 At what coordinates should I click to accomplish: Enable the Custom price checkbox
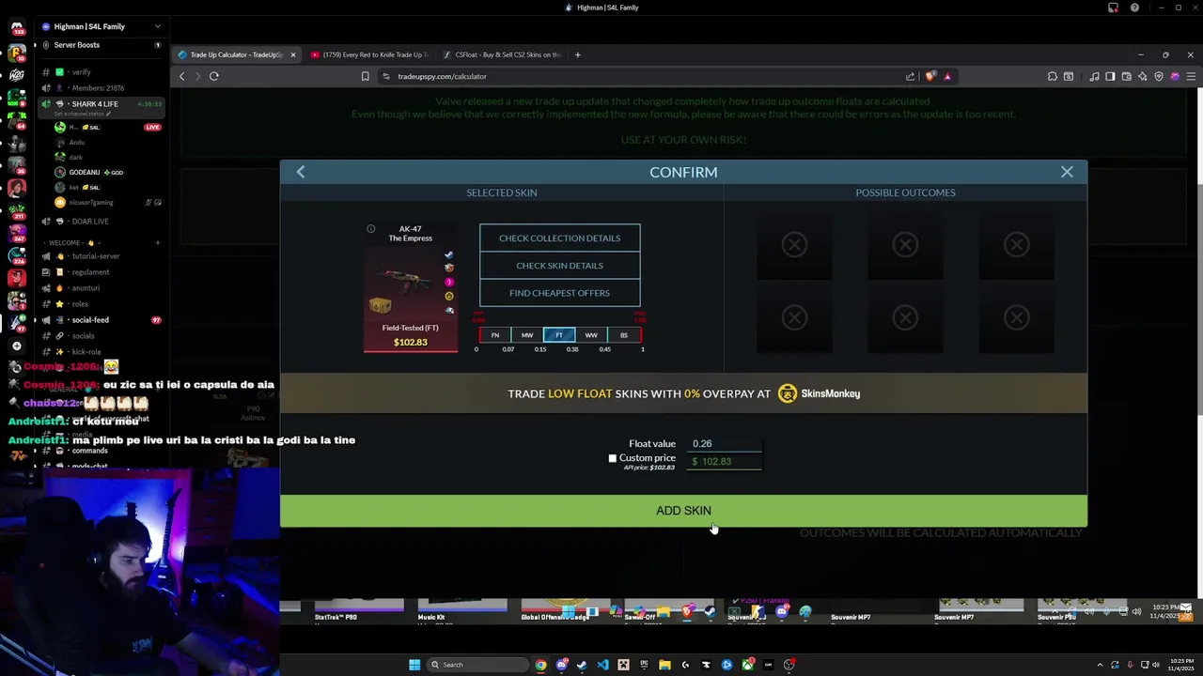613,458
